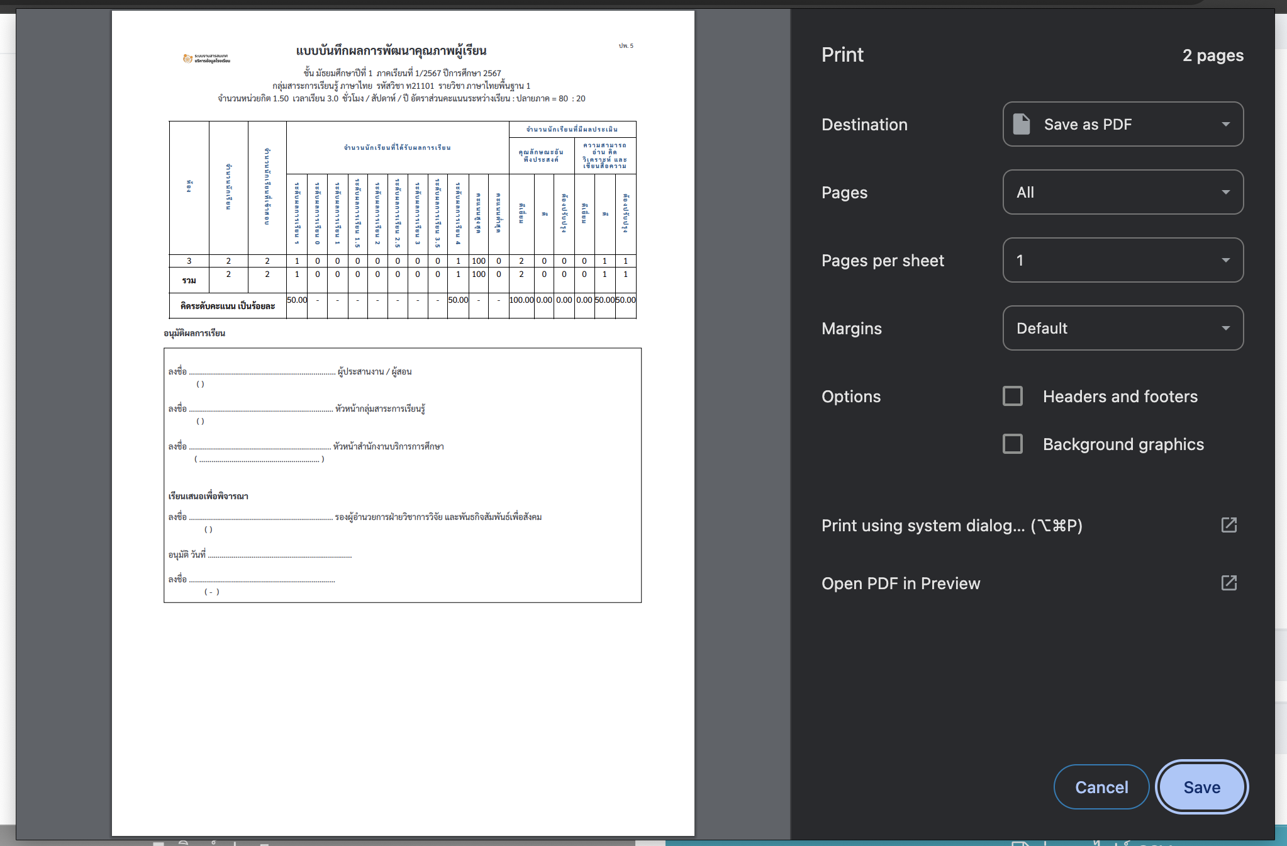Choose 'Open PDF in Preview' option
This screenshot has height=846, width=1287.
click(900, 584)
